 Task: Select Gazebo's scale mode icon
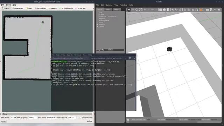click(x=141, y=10)
